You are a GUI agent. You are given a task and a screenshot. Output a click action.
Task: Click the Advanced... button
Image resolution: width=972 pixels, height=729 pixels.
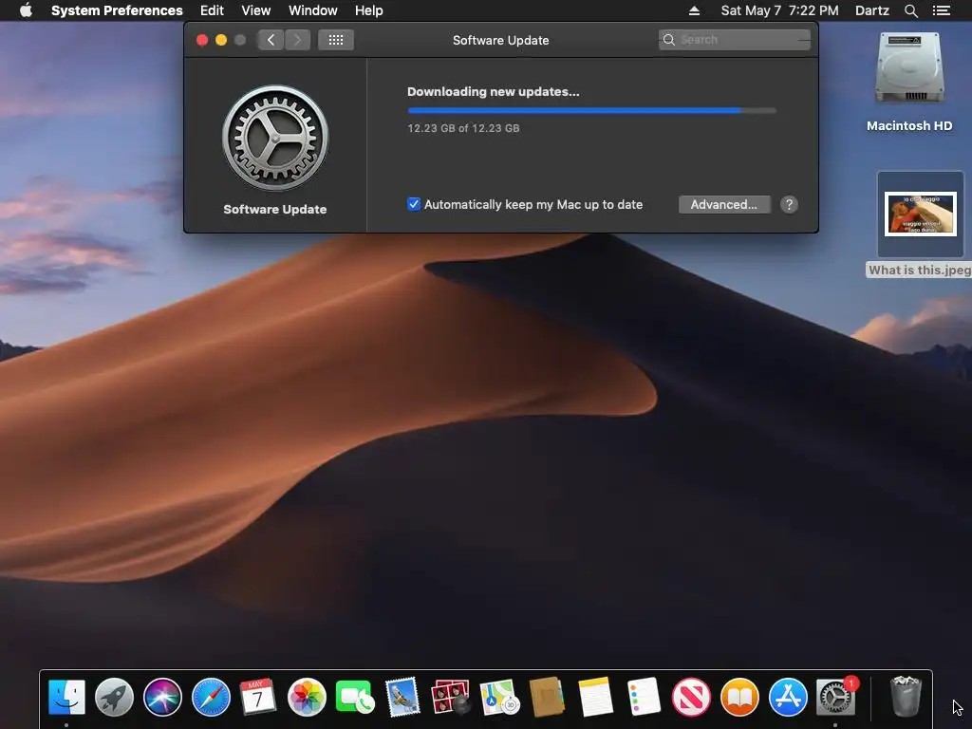click(724, 205)
